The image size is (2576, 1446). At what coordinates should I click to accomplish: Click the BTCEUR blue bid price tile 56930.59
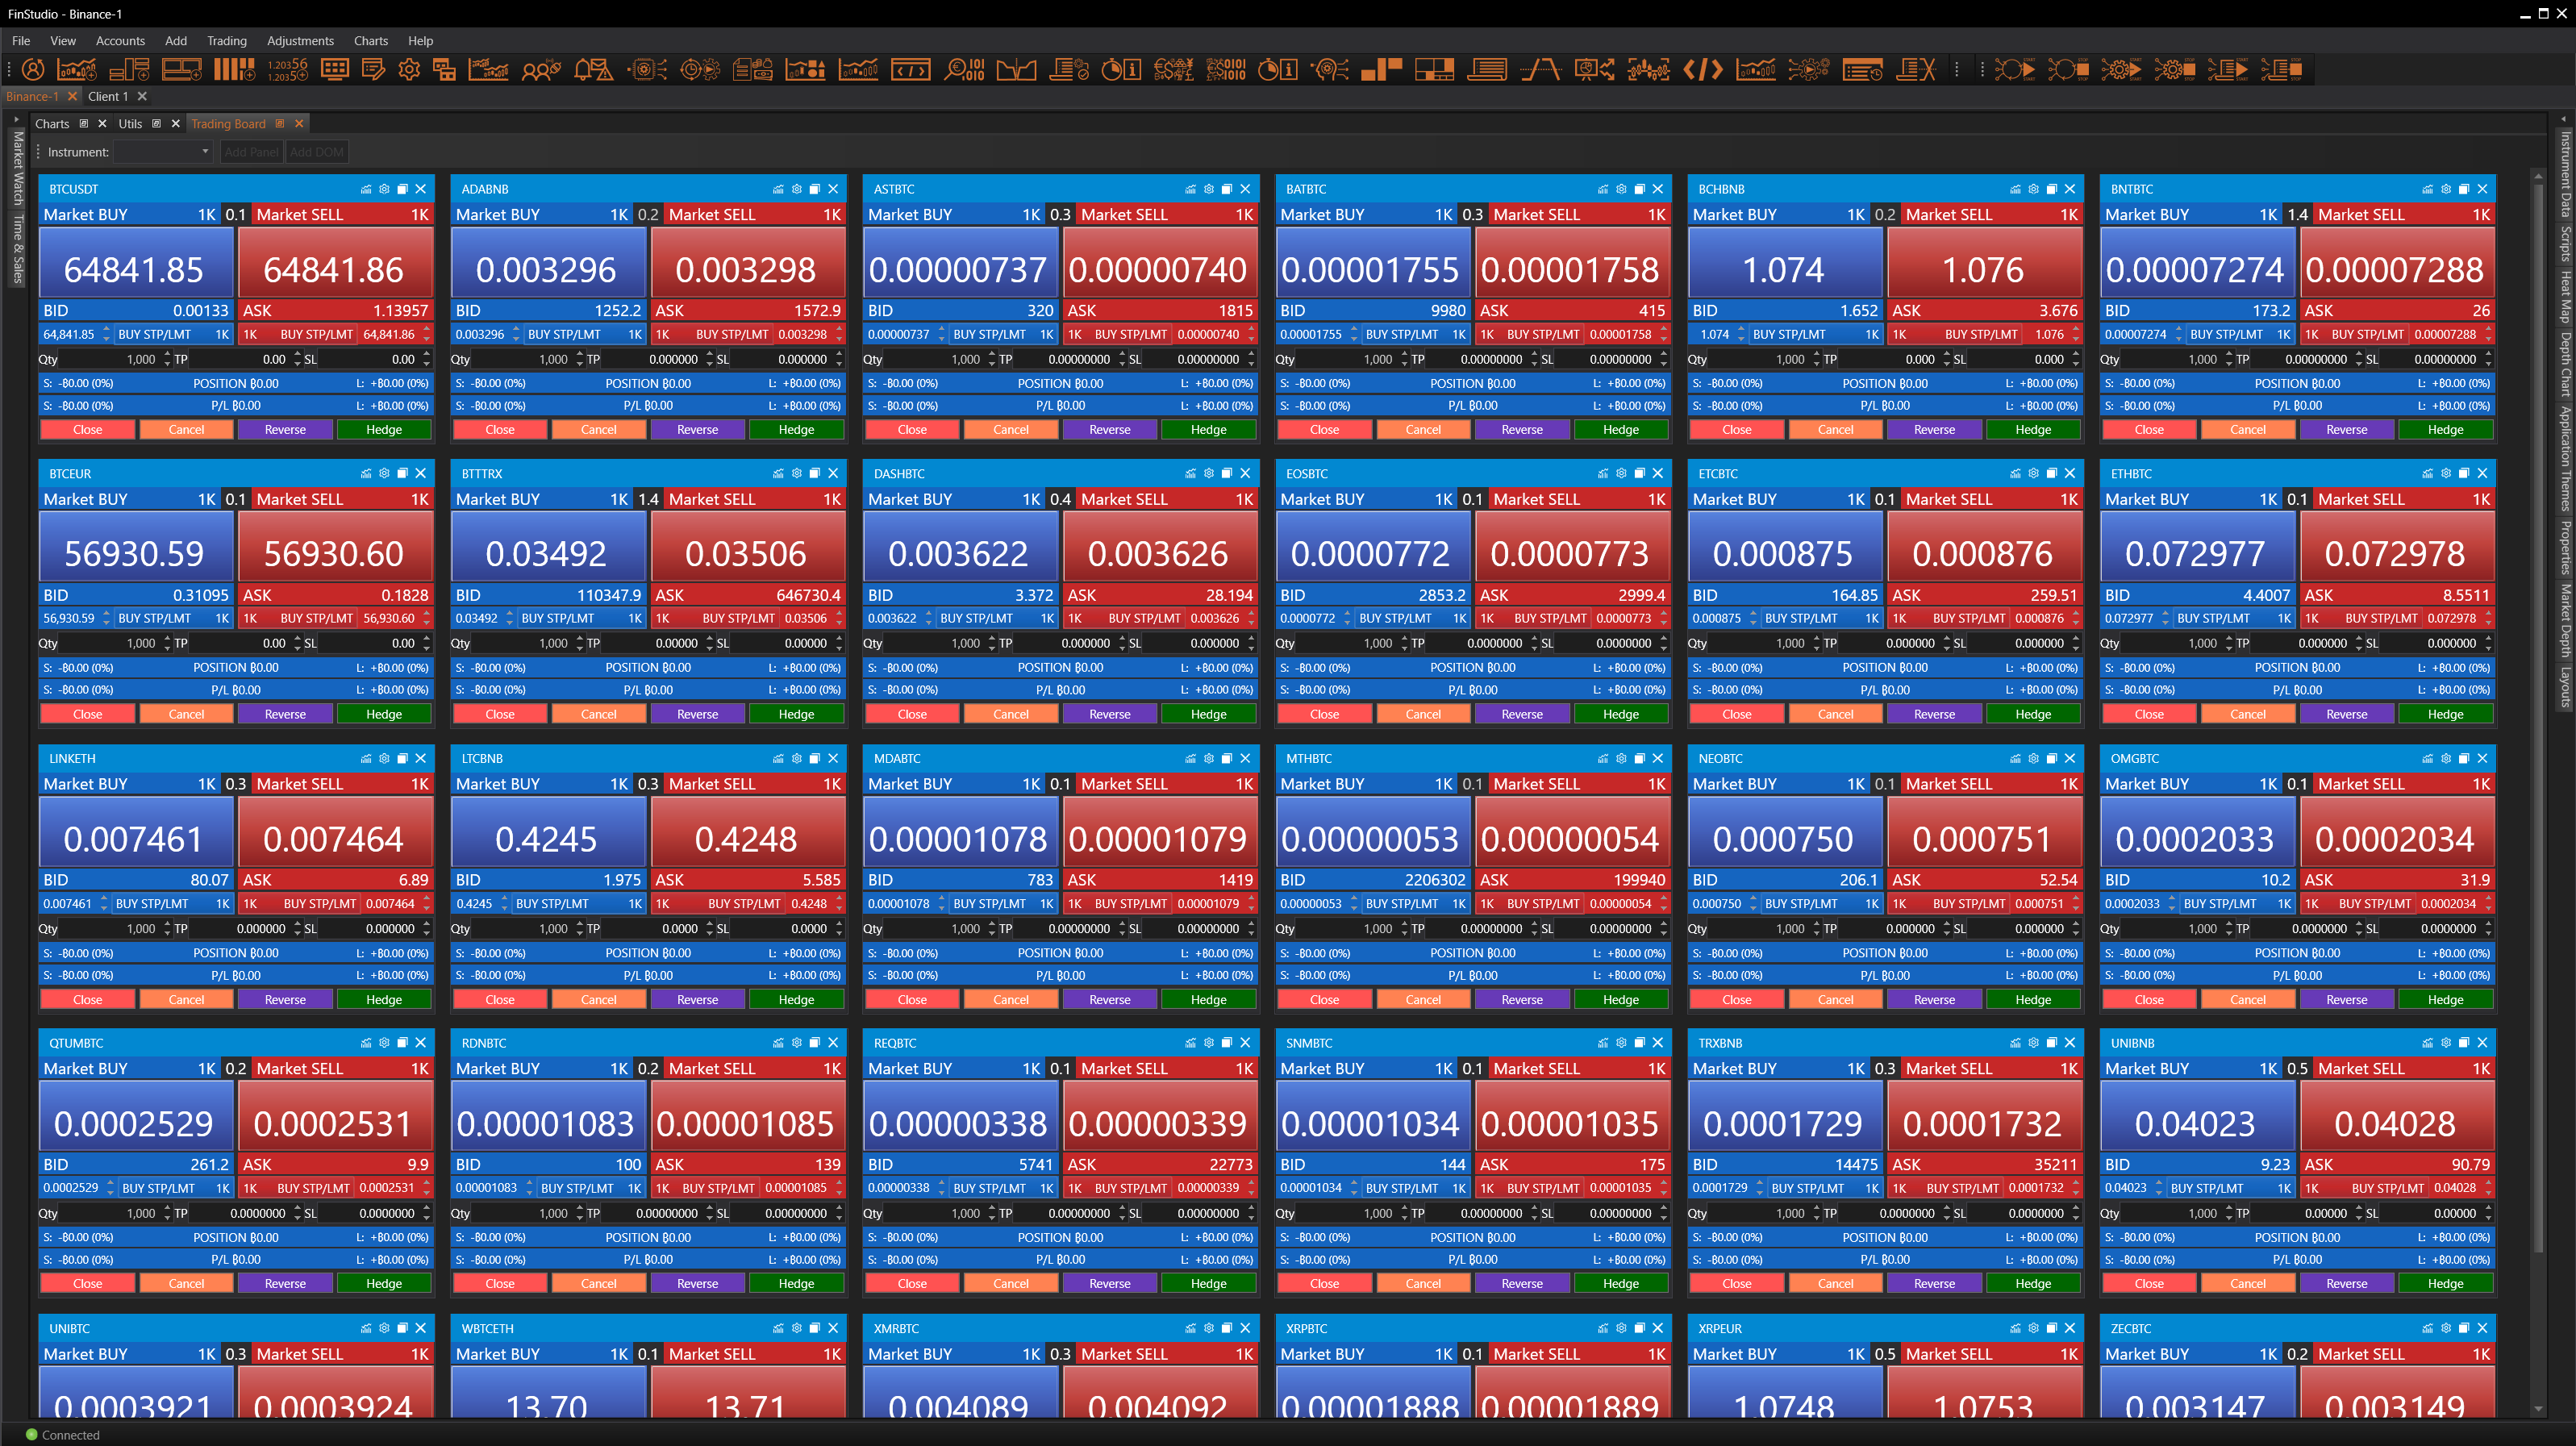pos(135,554)
